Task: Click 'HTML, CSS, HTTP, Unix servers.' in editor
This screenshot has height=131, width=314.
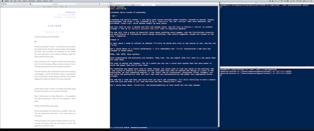Action: click(x=125, y=54)
